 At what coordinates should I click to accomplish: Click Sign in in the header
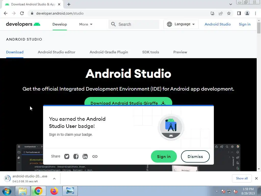[244, 24]
